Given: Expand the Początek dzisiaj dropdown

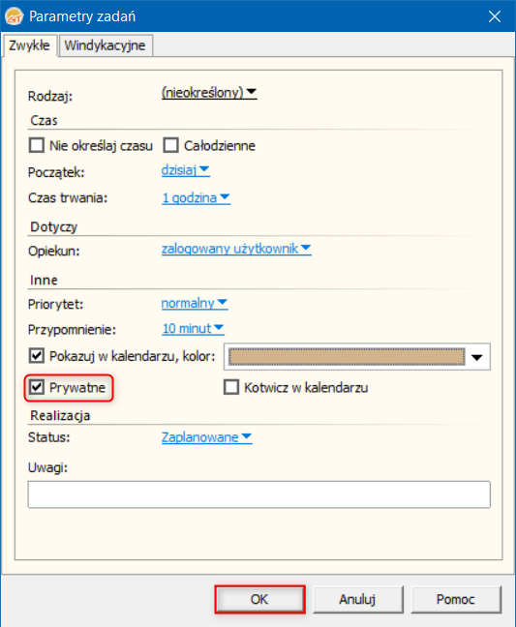Looking at the screenshot, I should 186,170.
